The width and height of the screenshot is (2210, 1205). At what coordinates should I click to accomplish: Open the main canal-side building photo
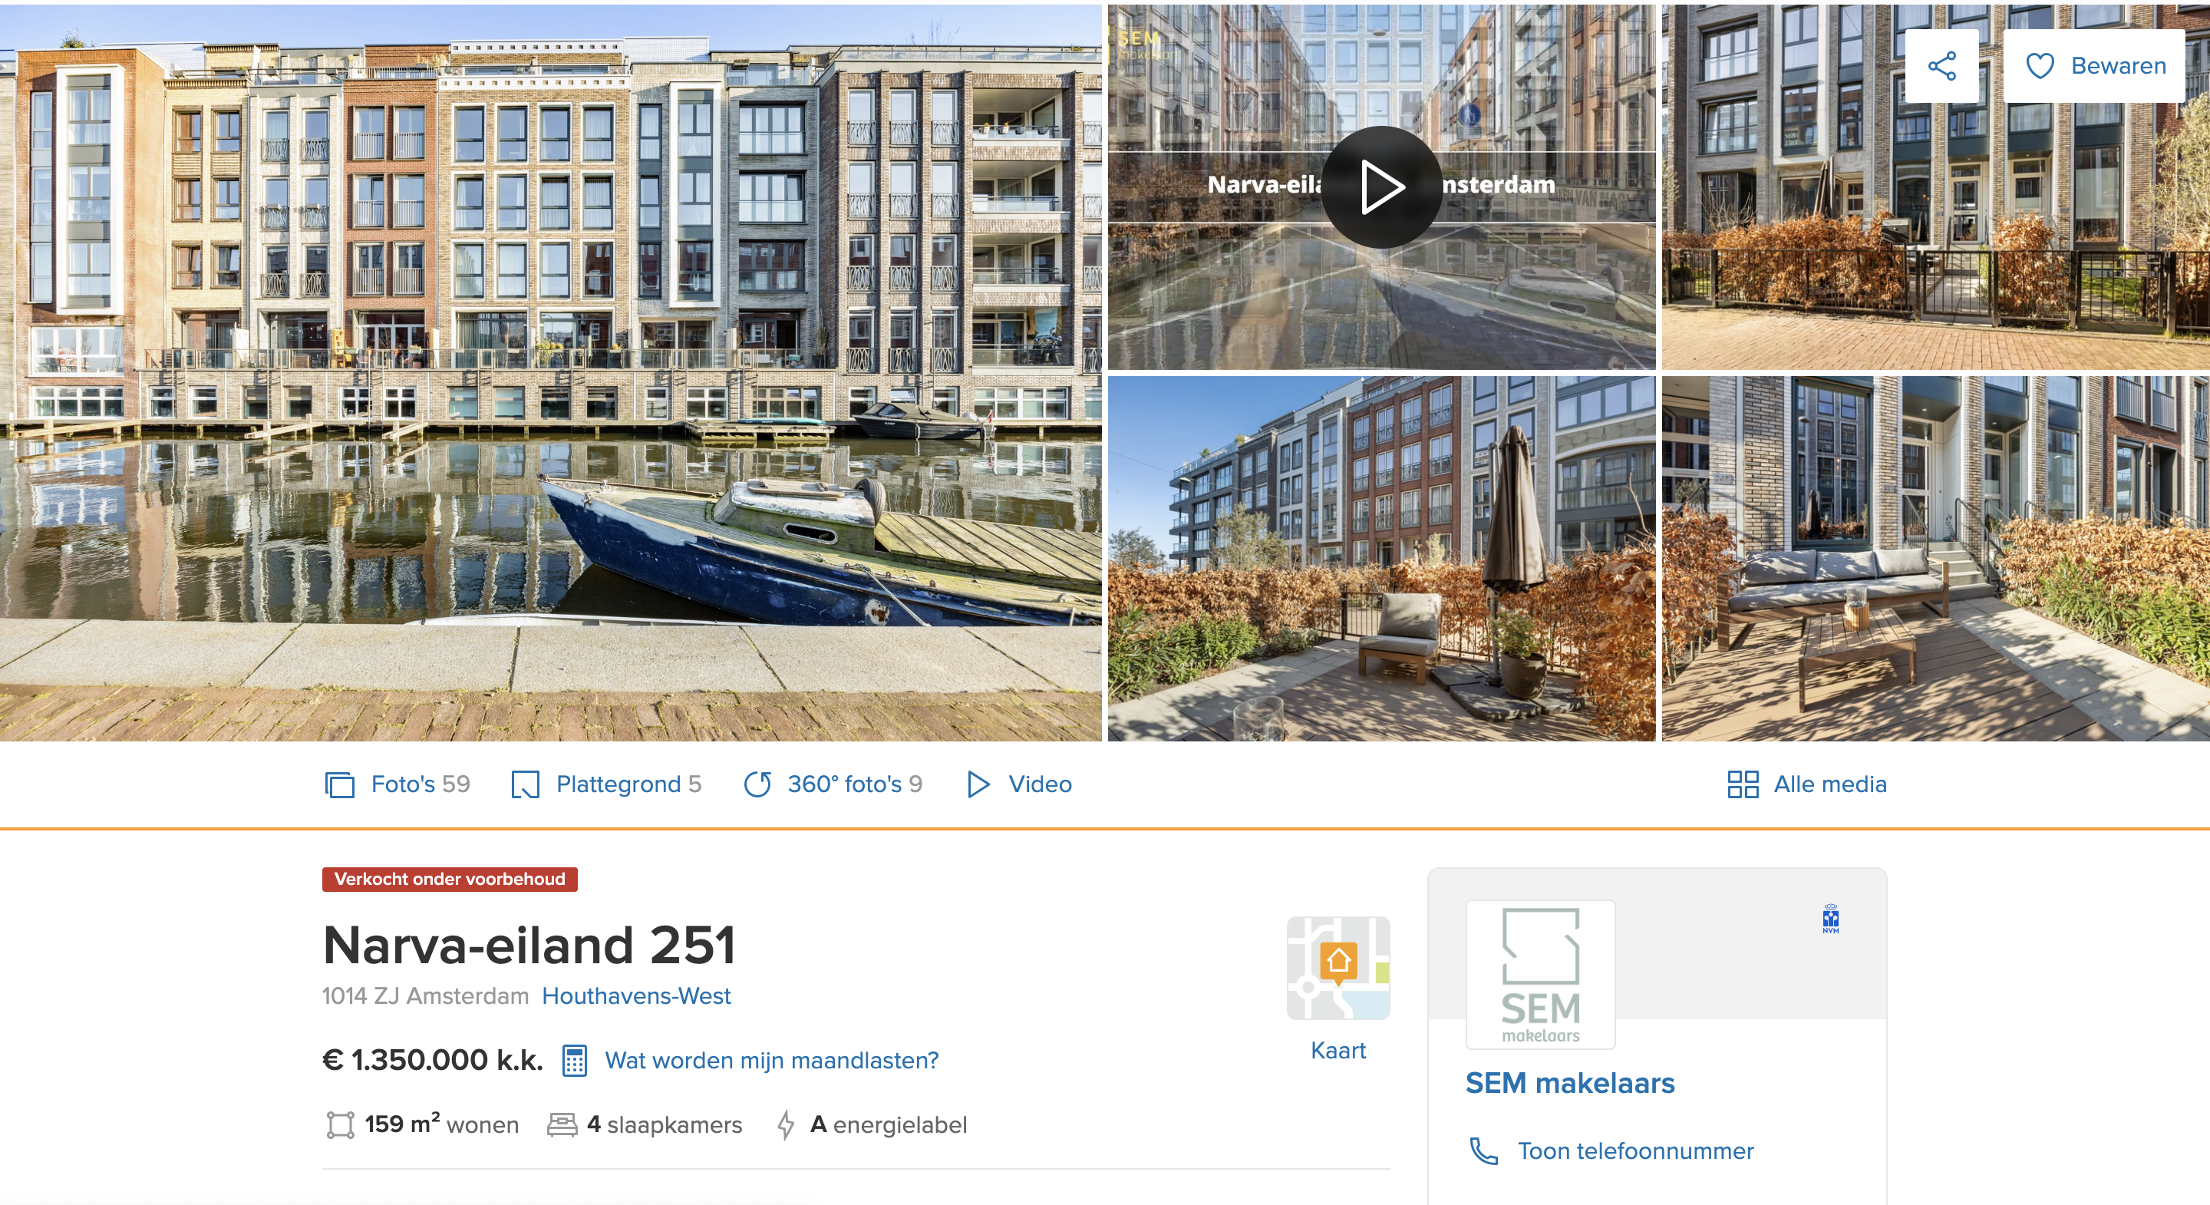click(551, 372)
